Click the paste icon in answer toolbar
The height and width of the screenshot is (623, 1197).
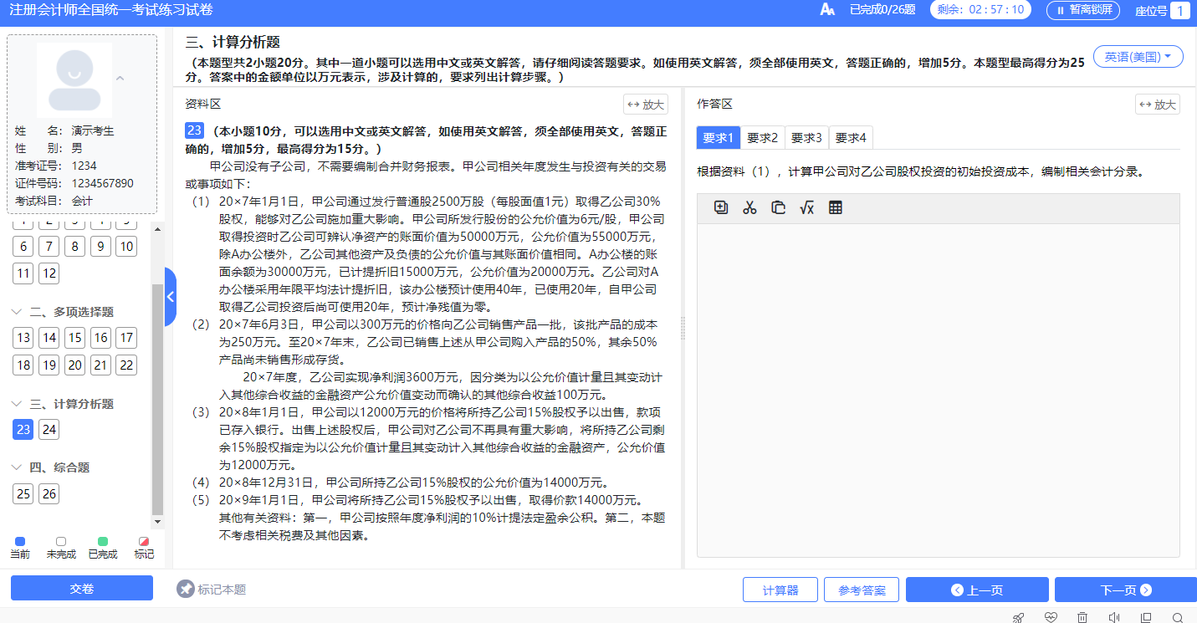pos(778,208)
